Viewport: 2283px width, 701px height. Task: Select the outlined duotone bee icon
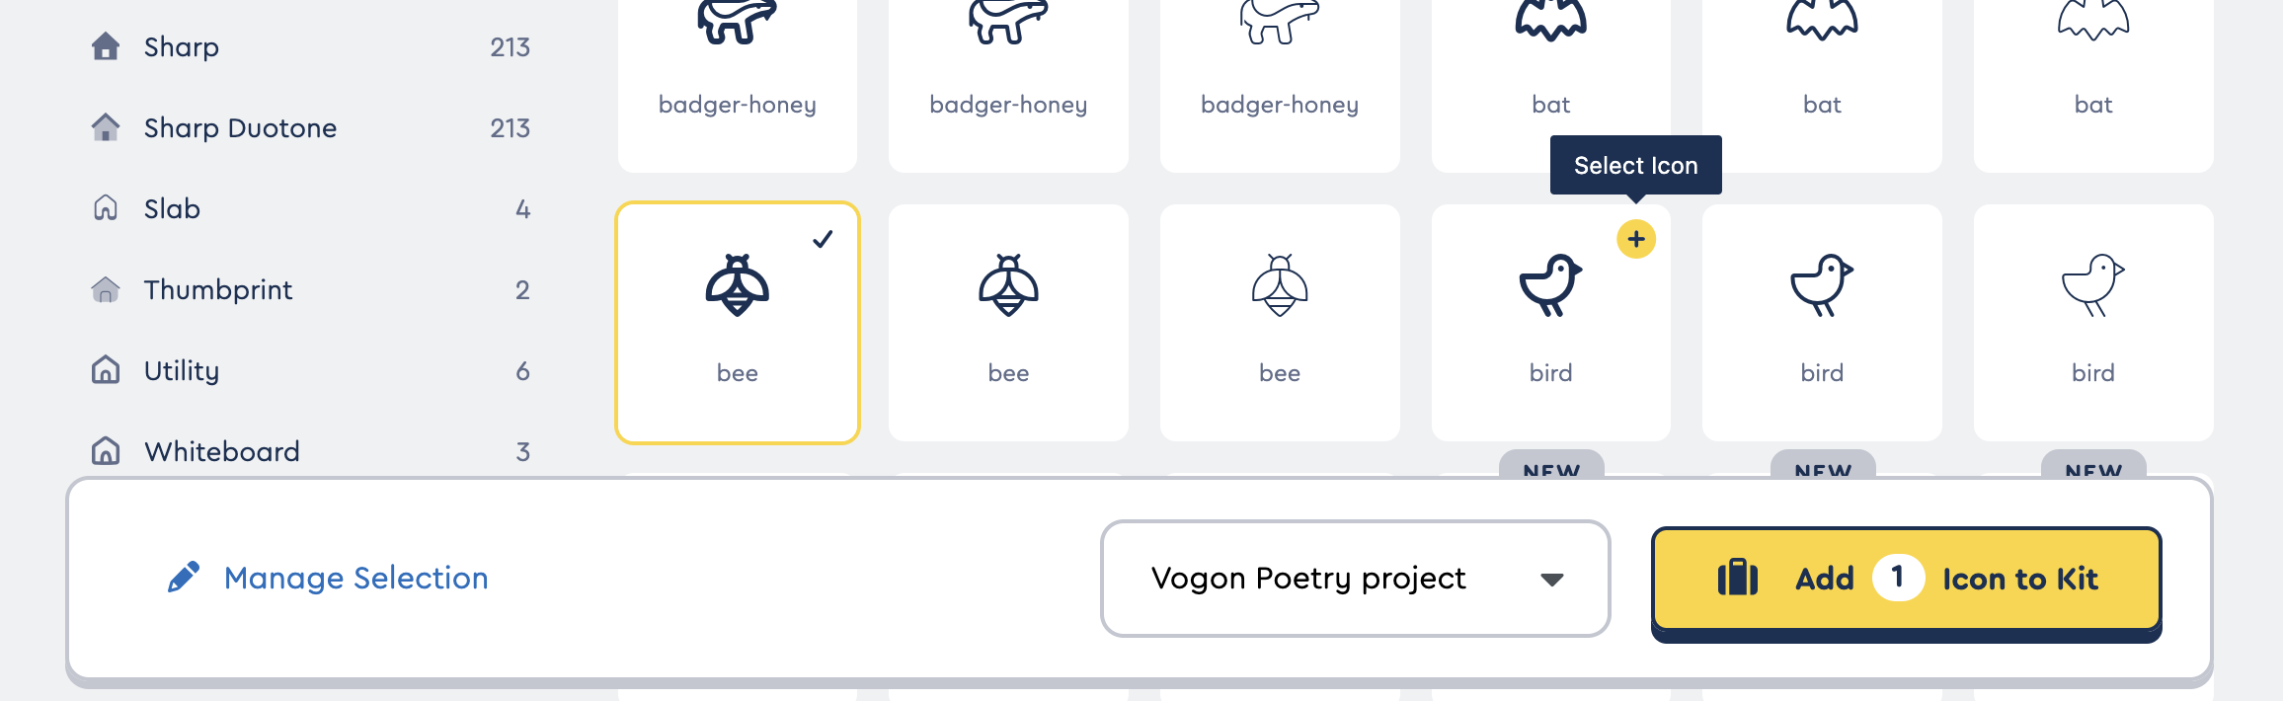(x=1279, y=321)
